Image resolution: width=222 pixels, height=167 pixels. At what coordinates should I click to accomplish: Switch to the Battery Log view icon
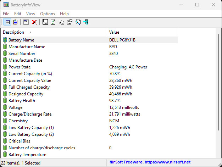pos(15,22)
